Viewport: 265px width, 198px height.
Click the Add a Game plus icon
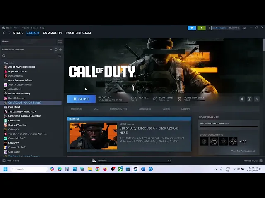pos(4,160)
